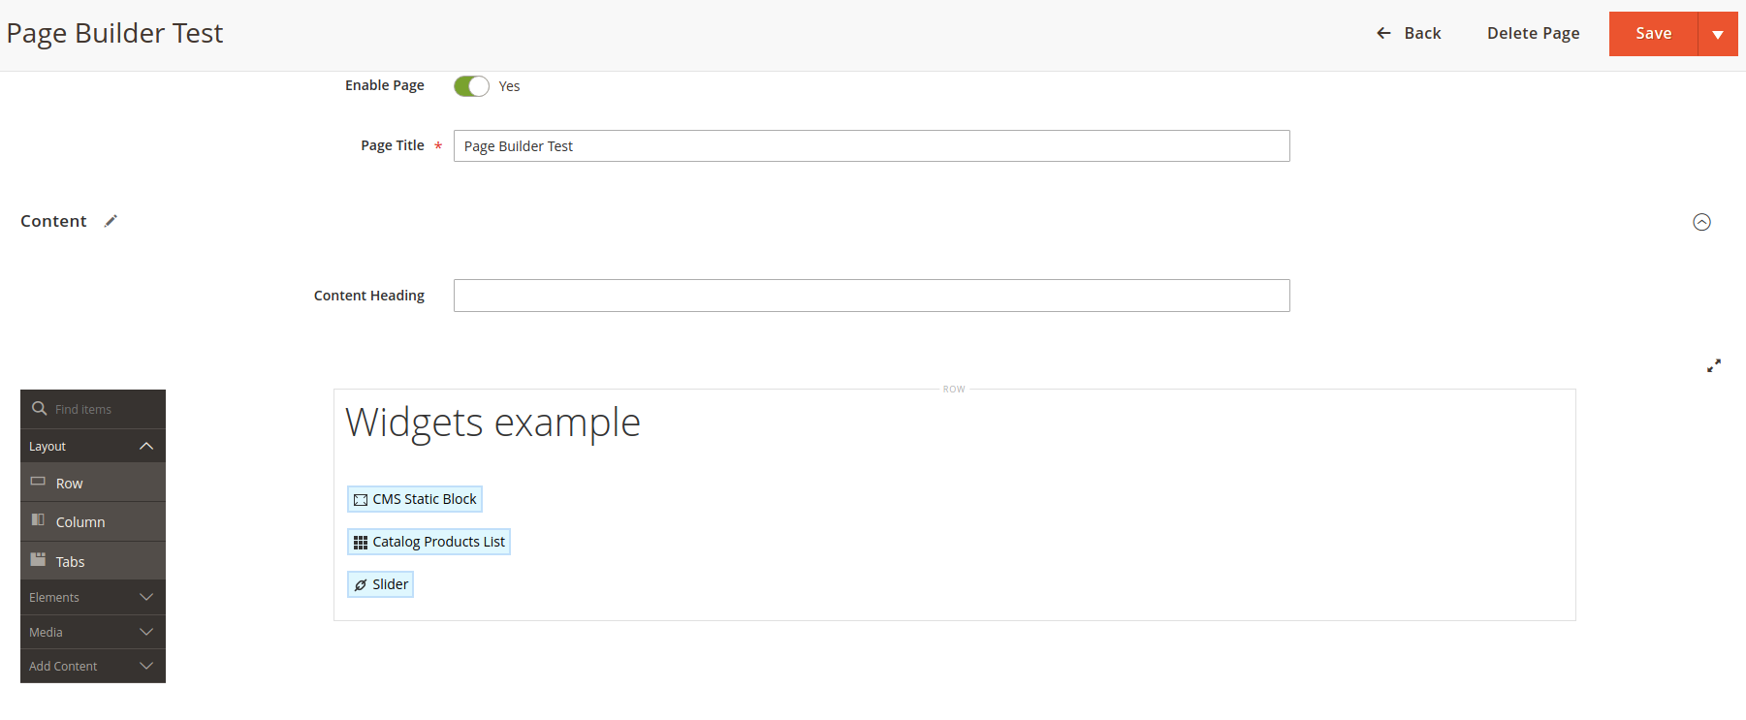1746x720 pixels.
Task: Select the Row layout icon
Action: 39,481
